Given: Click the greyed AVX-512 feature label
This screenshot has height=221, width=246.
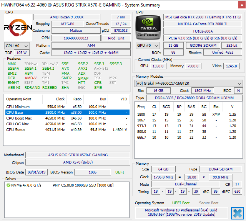Looking at the screenshot, I should 101,69.
